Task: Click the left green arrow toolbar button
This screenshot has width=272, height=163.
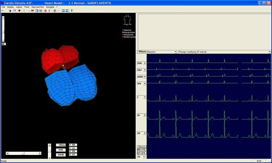Action: (63, 11)
